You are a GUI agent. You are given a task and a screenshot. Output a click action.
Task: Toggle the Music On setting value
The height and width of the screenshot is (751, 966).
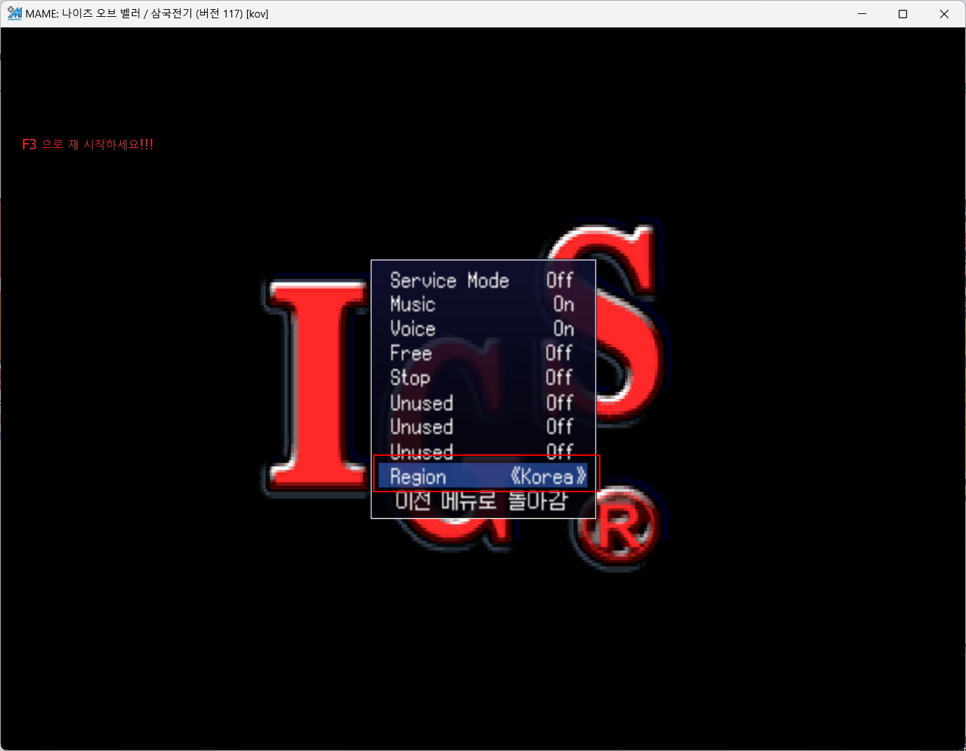click(x=563, y=304)
